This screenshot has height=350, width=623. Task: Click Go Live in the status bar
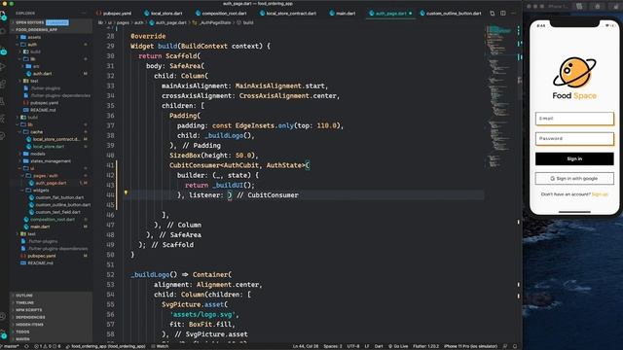click(x=398, y=346)
